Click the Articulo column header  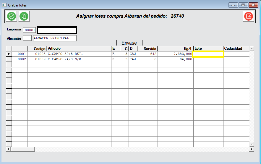(79, 48)
